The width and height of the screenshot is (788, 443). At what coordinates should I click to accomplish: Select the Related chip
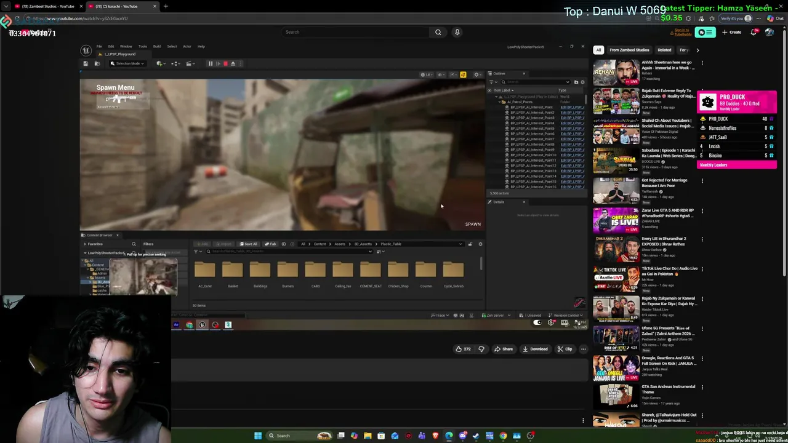(664, 50)
